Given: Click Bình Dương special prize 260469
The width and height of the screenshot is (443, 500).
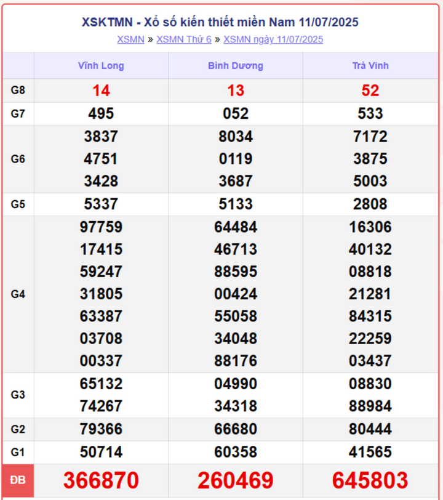Looking at the screenshot, I should click(236, 480).
